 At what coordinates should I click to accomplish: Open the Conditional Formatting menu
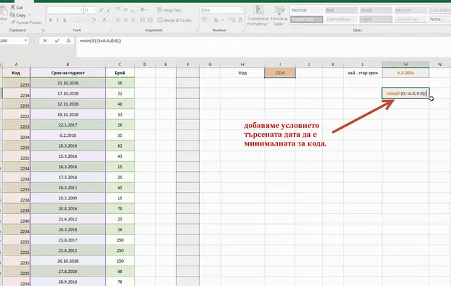click(x=258, y=15)
